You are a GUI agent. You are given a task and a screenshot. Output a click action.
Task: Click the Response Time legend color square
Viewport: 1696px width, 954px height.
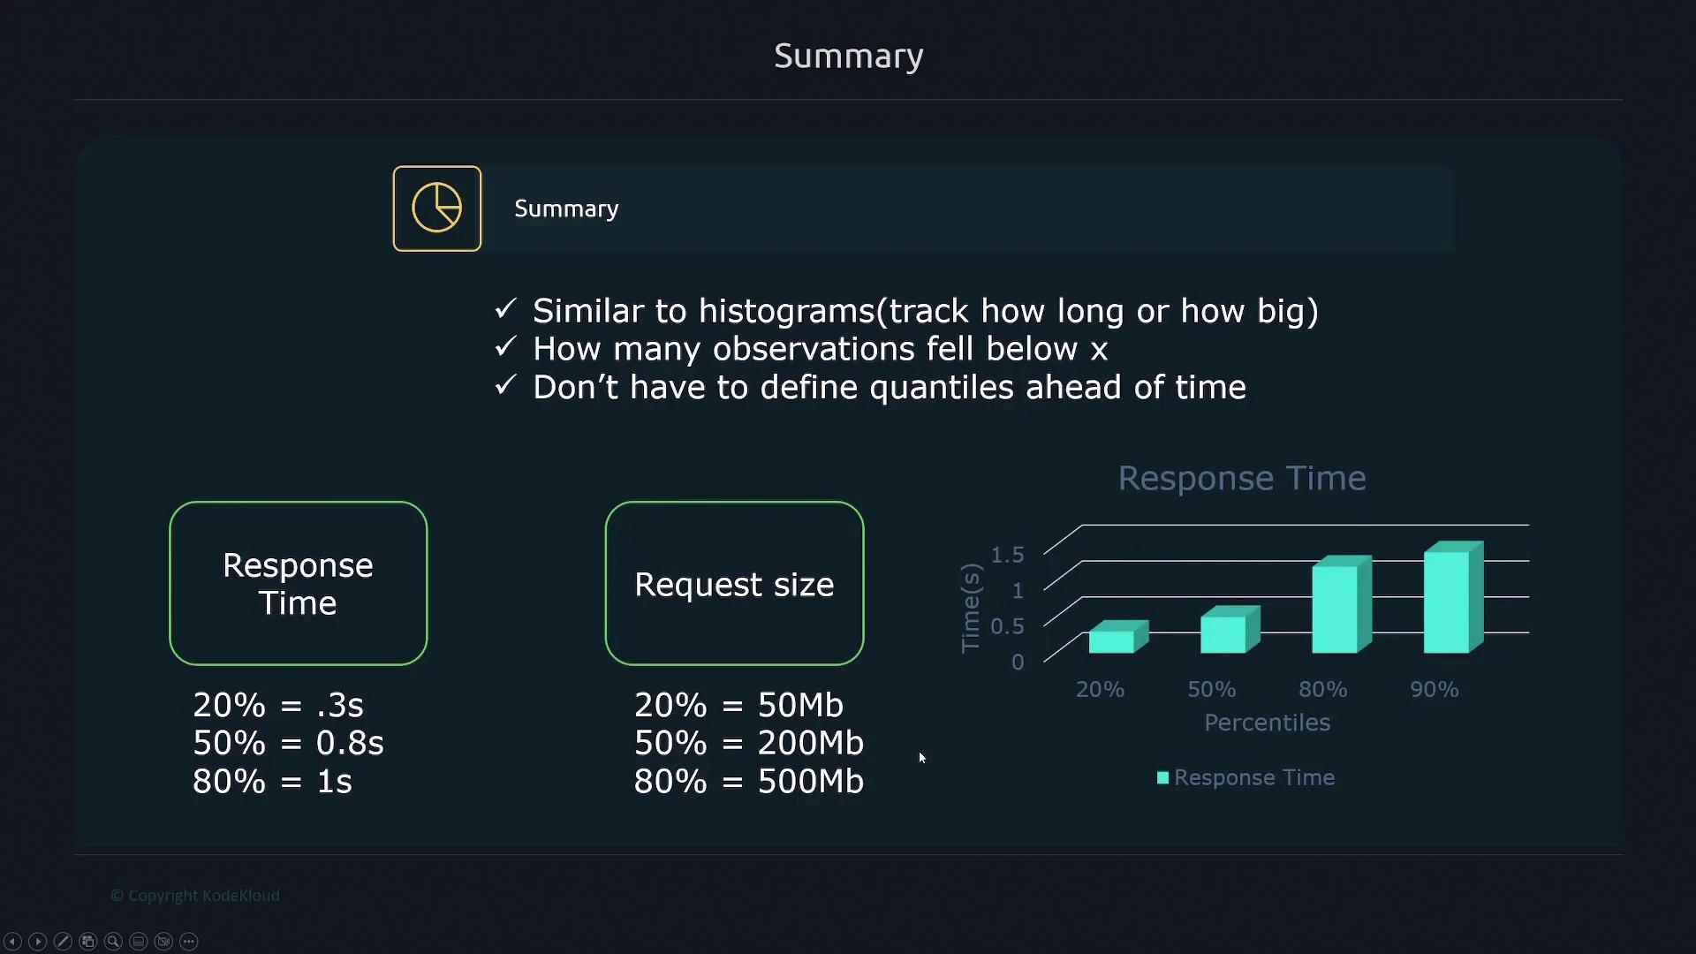[x=1162, y=778]
